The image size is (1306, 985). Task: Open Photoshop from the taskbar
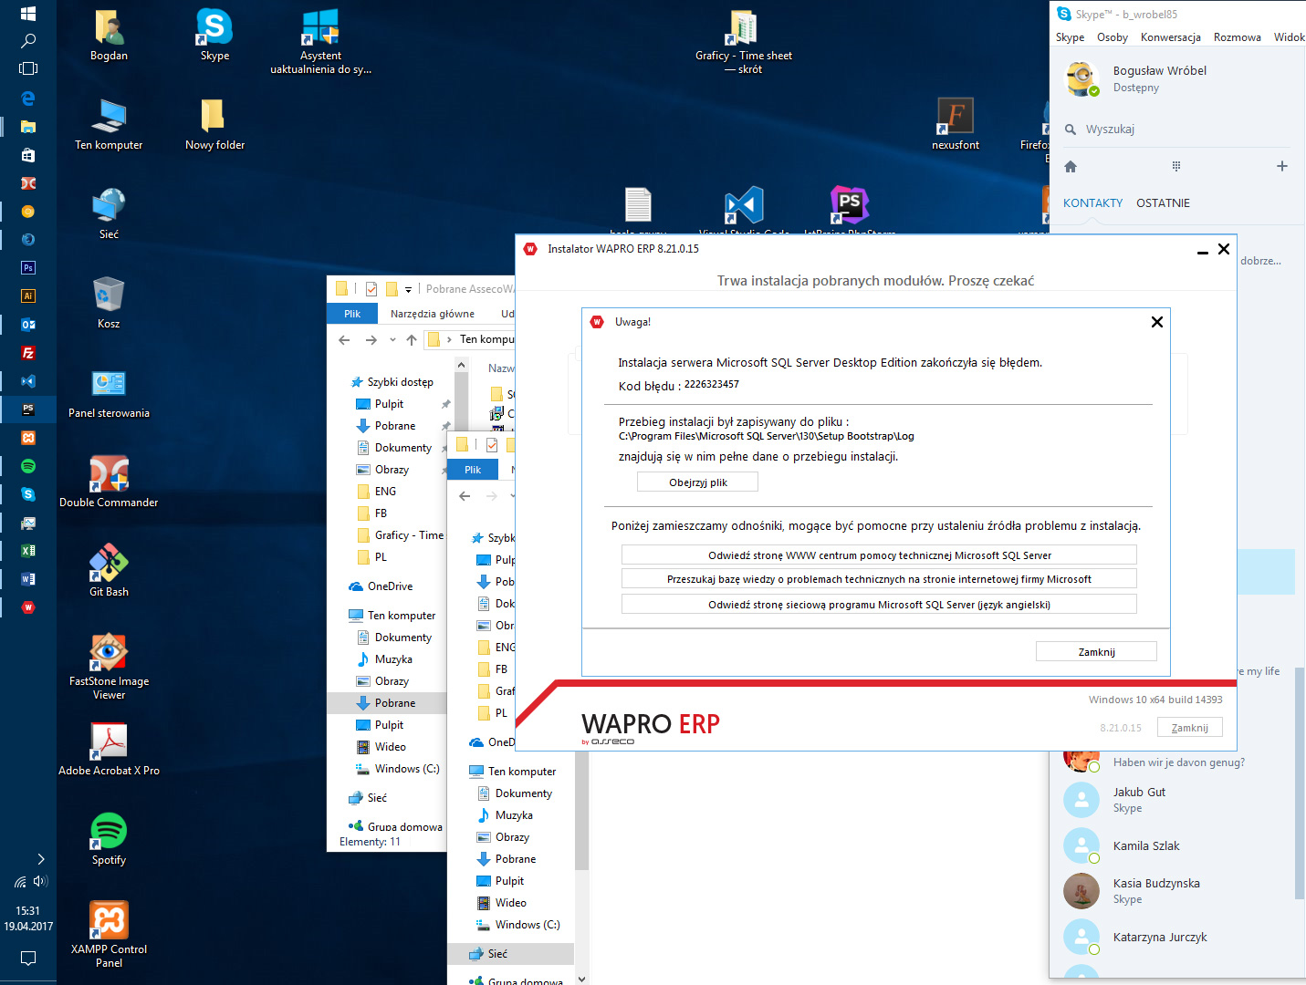28,267
